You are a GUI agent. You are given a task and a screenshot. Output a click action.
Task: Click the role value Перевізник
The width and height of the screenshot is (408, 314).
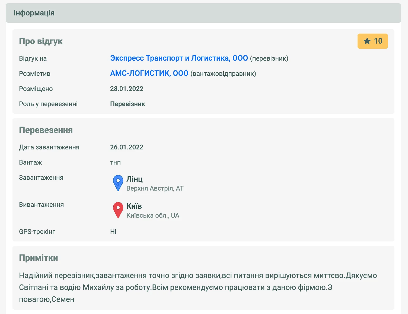tap(127, 104)
